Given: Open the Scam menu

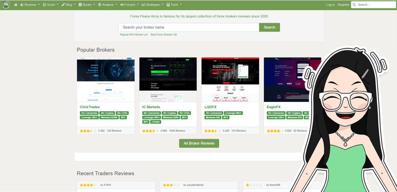Looking at the screenshot, I should point(51,5).
